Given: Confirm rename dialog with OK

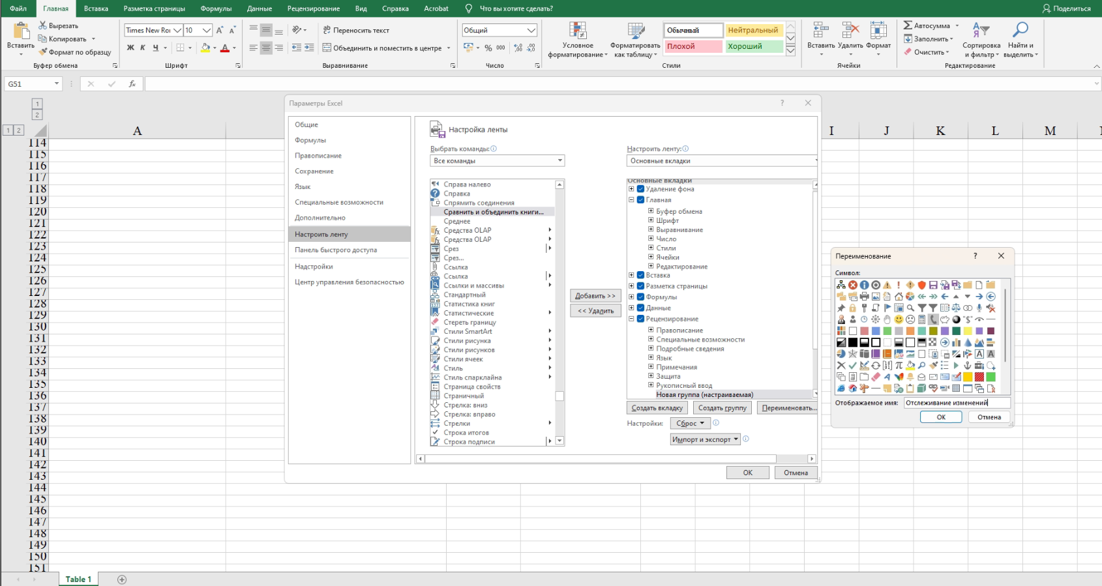Looking at the screenshot, I should [941, 417].
